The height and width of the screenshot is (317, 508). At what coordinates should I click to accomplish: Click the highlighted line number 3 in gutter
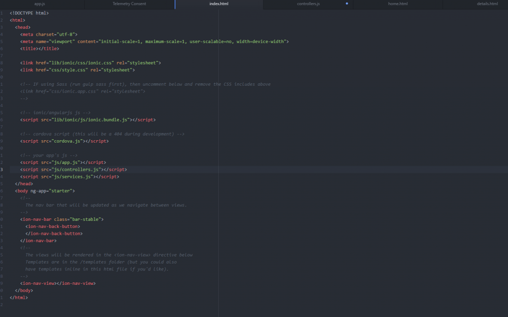click(1, 169)
